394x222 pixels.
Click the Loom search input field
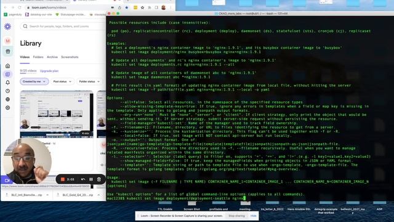(63, 26)
